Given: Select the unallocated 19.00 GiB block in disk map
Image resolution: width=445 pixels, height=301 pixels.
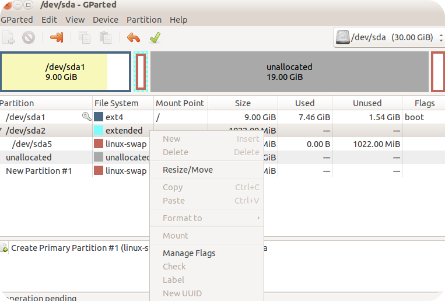Looking at the screenshot, I should tap(289, 72).
